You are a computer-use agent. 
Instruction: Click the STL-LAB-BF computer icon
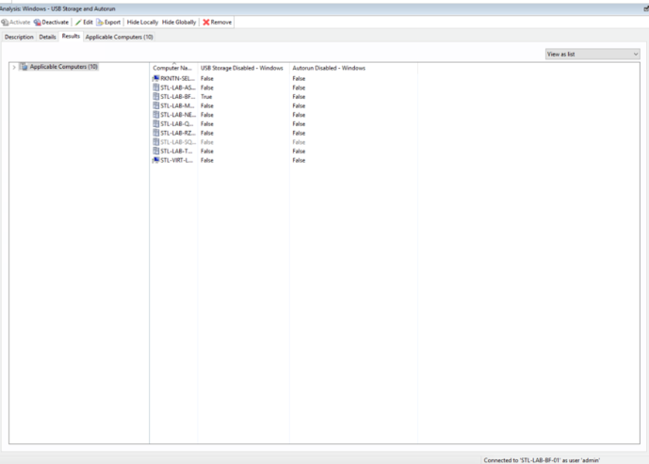155,96
